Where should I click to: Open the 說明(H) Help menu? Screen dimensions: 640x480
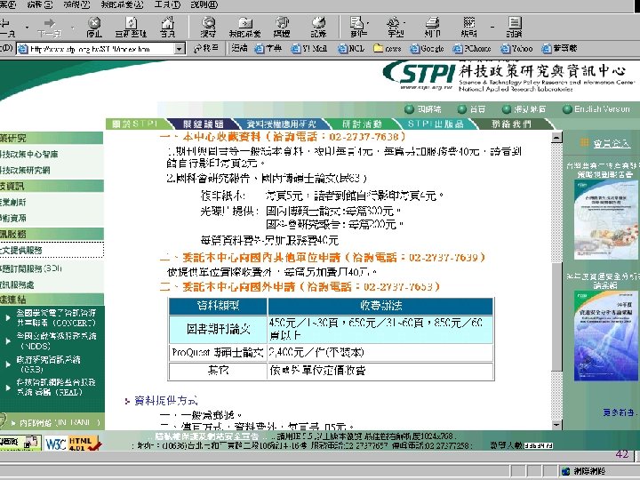tap(204, 5)
